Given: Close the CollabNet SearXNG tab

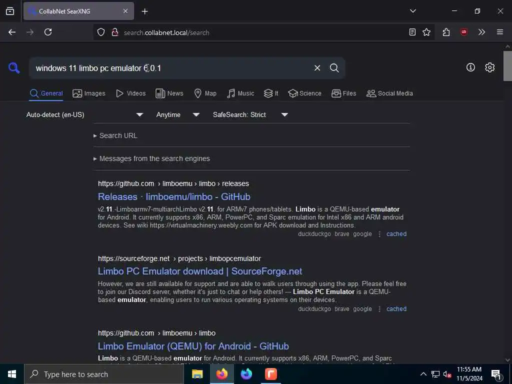Looking at the screenshot, I should coord(125,11).
